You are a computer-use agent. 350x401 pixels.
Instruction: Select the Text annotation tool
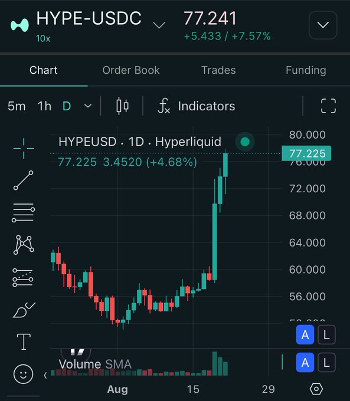tap(24, 341)
